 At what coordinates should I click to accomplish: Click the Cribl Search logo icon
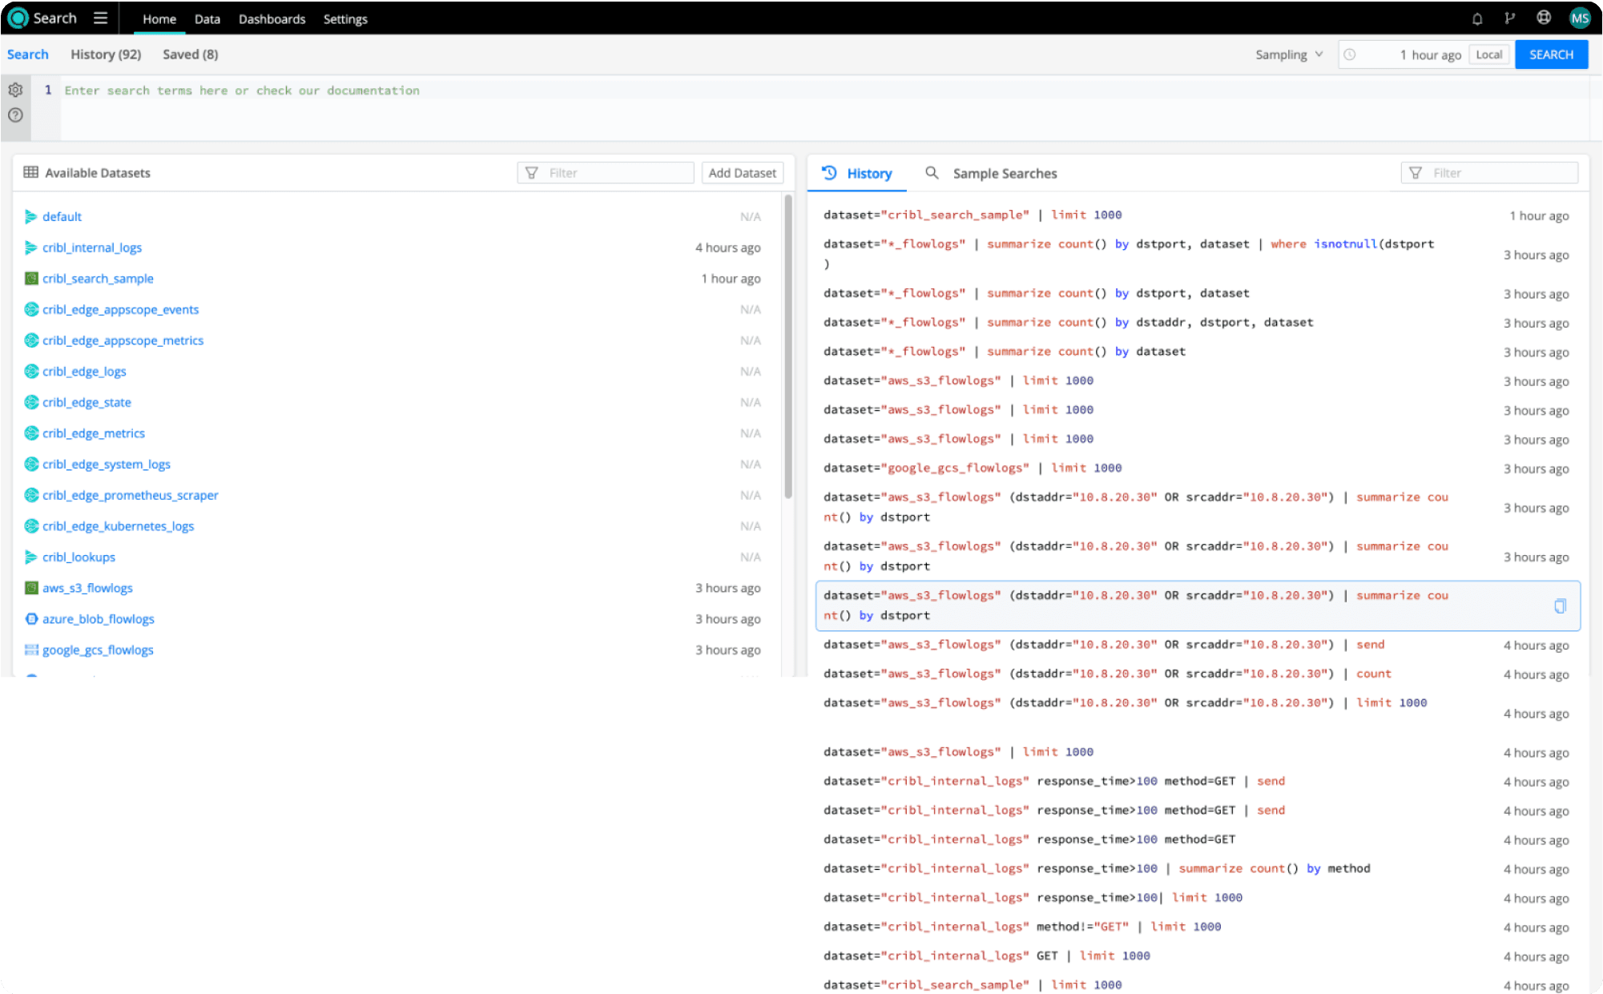coord(18,18)
